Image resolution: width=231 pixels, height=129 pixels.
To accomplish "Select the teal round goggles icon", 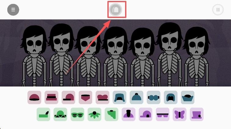I will pyautogui.click(x=153, y=97).
